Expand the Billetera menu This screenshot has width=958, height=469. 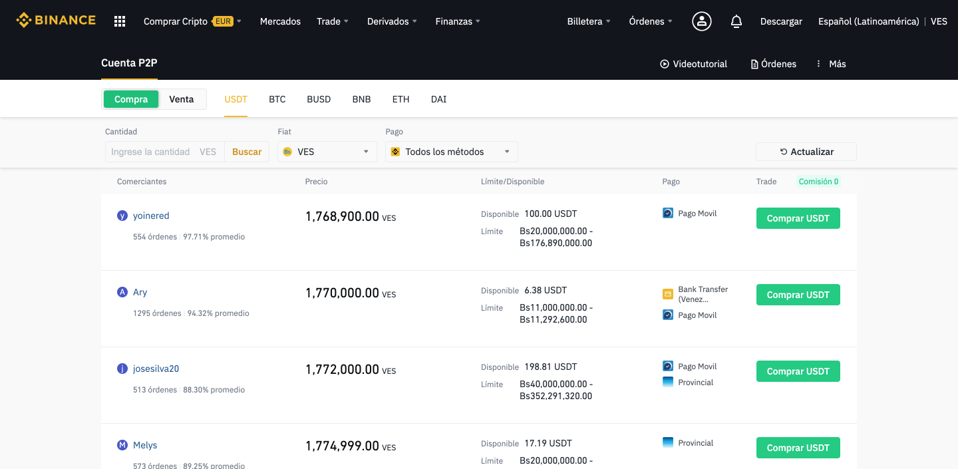(589, 21)
